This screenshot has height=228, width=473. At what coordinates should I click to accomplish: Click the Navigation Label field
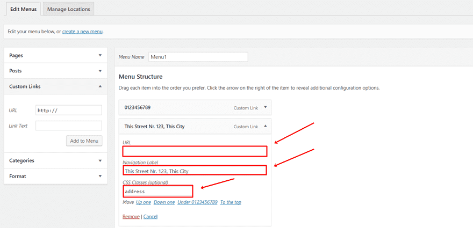coord(195,171)
